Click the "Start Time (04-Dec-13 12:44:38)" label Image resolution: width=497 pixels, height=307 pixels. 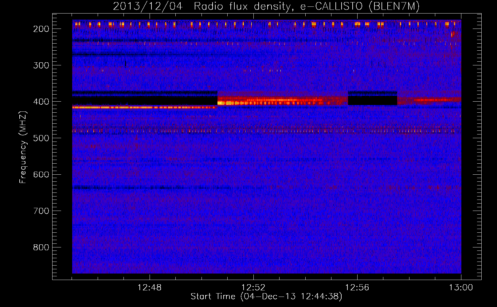pos(266,297)
